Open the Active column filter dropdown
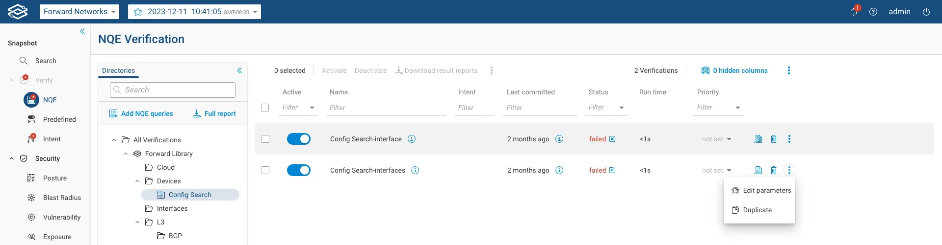Screen dimensions: 942x245 pos(298,108)
